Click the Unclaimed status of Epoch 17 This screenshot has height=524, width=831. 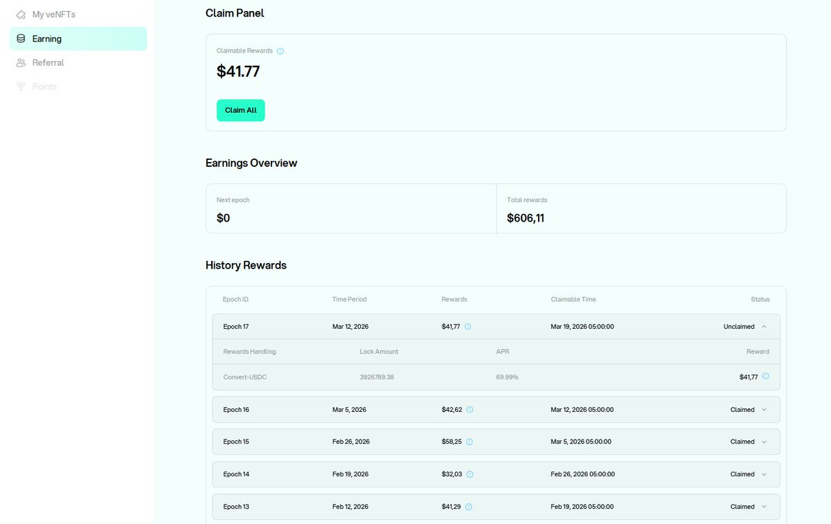click(739, 327)
